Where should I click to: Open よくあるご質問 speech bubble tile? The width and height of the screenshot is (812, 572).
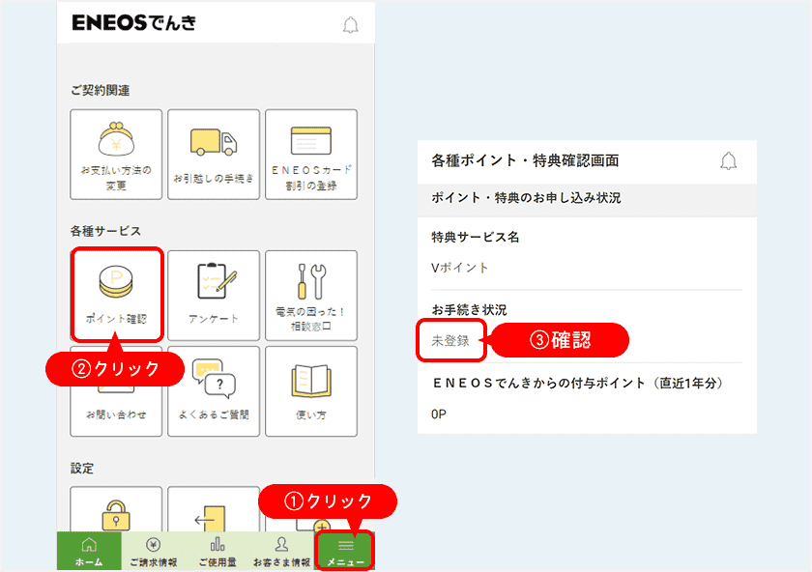[214, 391]
